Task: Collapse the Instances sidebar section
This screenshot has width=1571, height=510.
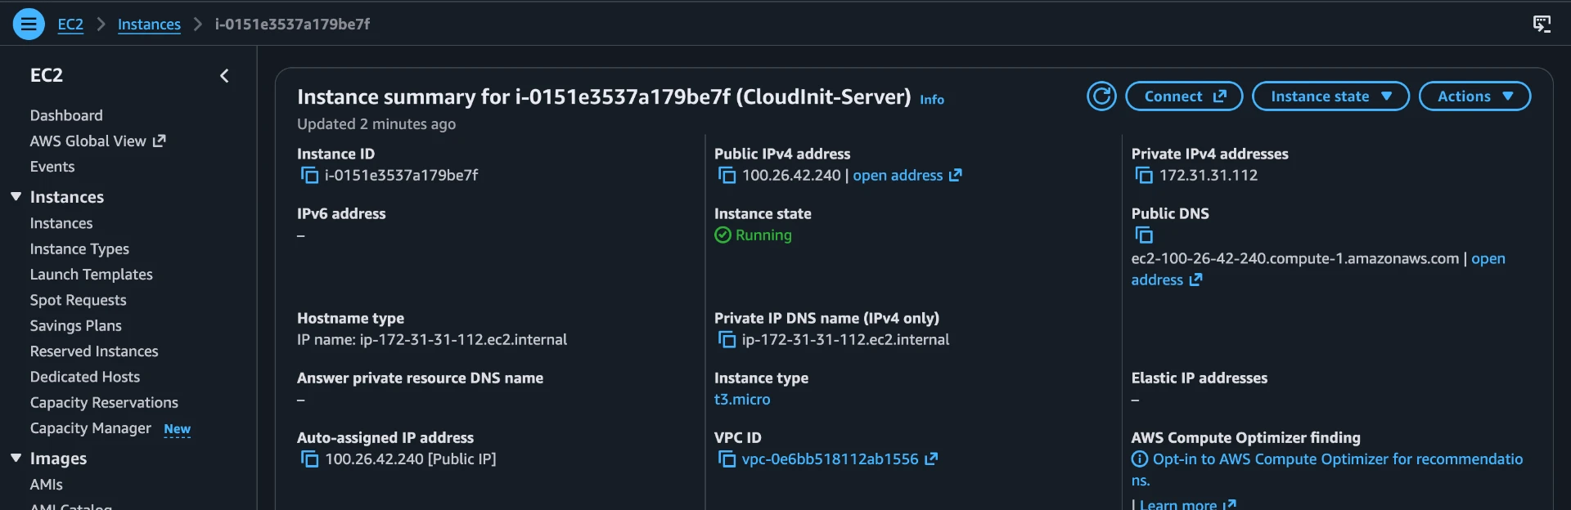Action: coord(16,197)
